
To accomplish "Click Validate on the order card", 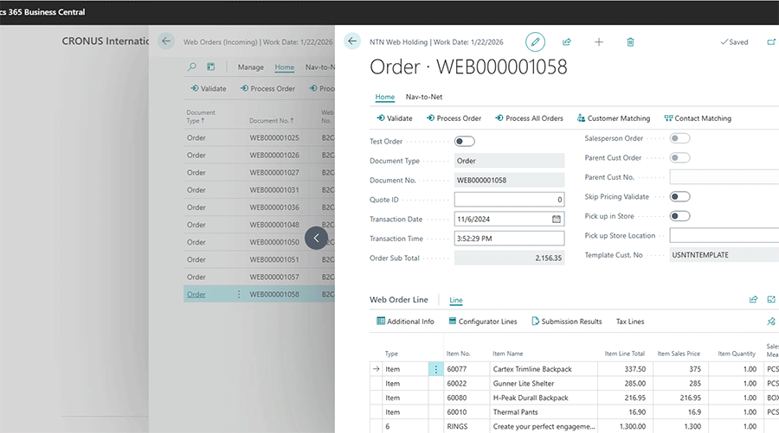I will point(395,118).
